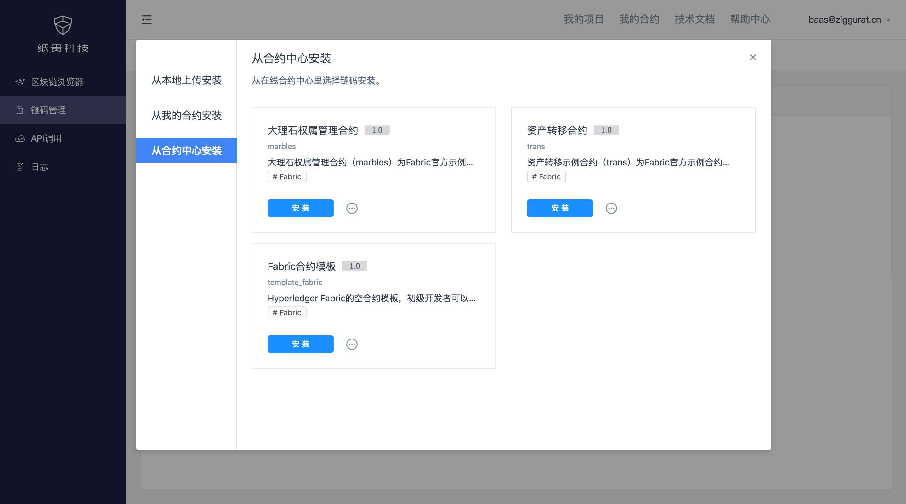Click the 链码管理 document icon
The image size is (906, 504).
click(x=20, y=110)
